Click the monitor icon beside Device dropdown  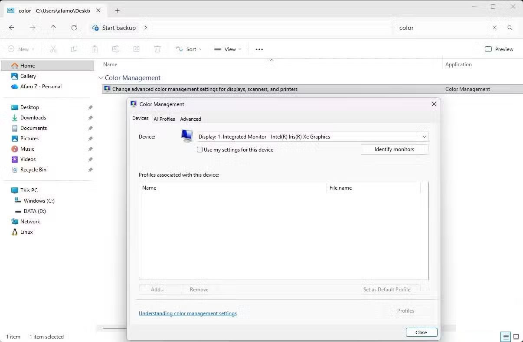(x=187, y=136)
